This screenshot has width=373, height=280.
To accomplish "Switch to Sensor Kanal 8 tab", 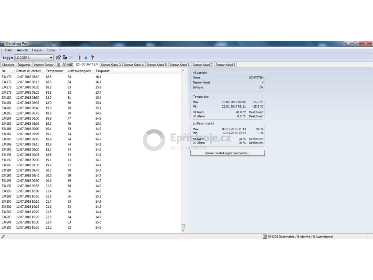I will click(225, 65).
